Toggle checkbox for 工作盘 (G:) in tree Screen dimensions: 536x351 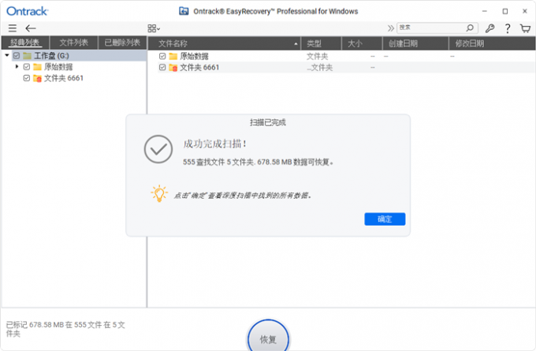coord(17,55)
